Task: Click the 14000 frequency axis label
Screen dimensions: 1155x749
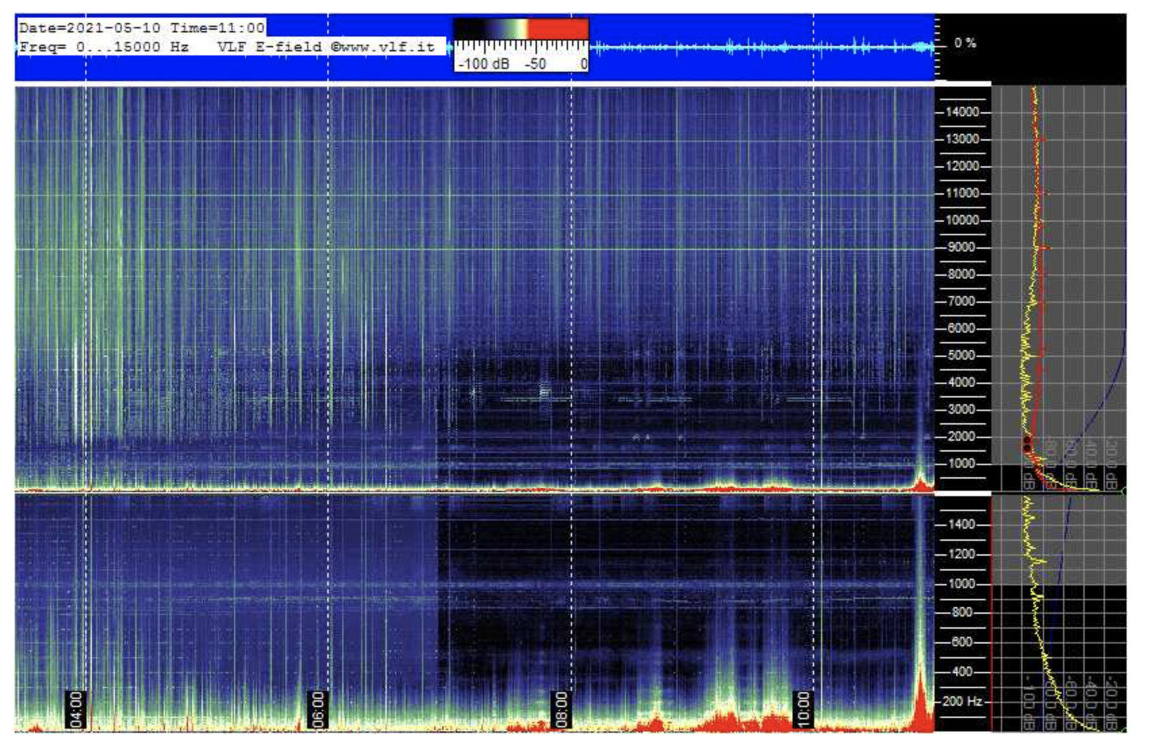Action: click(962, 112)
